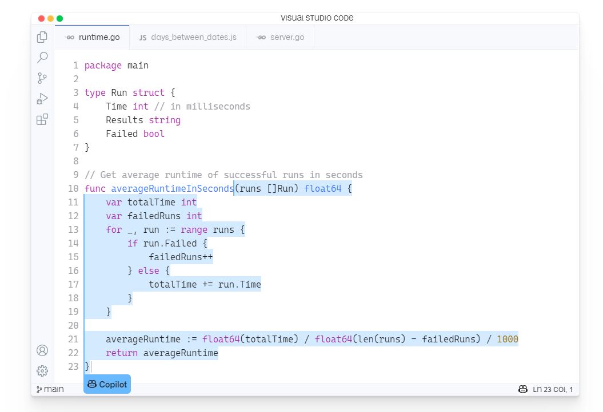Click the blue Copilot button
Image resolution: width=603 pixels, height=412 pixels.
tap(107, 385)
